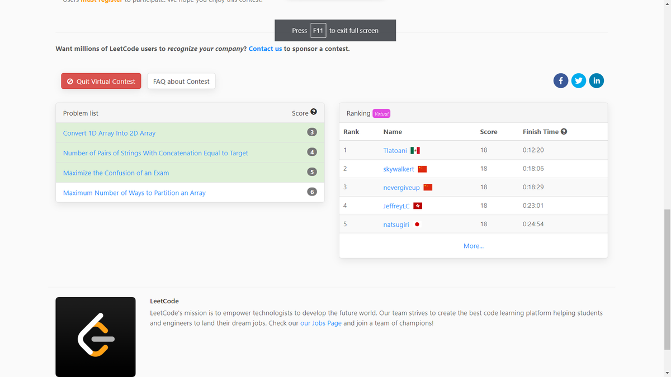Click the F11 key hint
671x377 pixels.
point(318,30)
